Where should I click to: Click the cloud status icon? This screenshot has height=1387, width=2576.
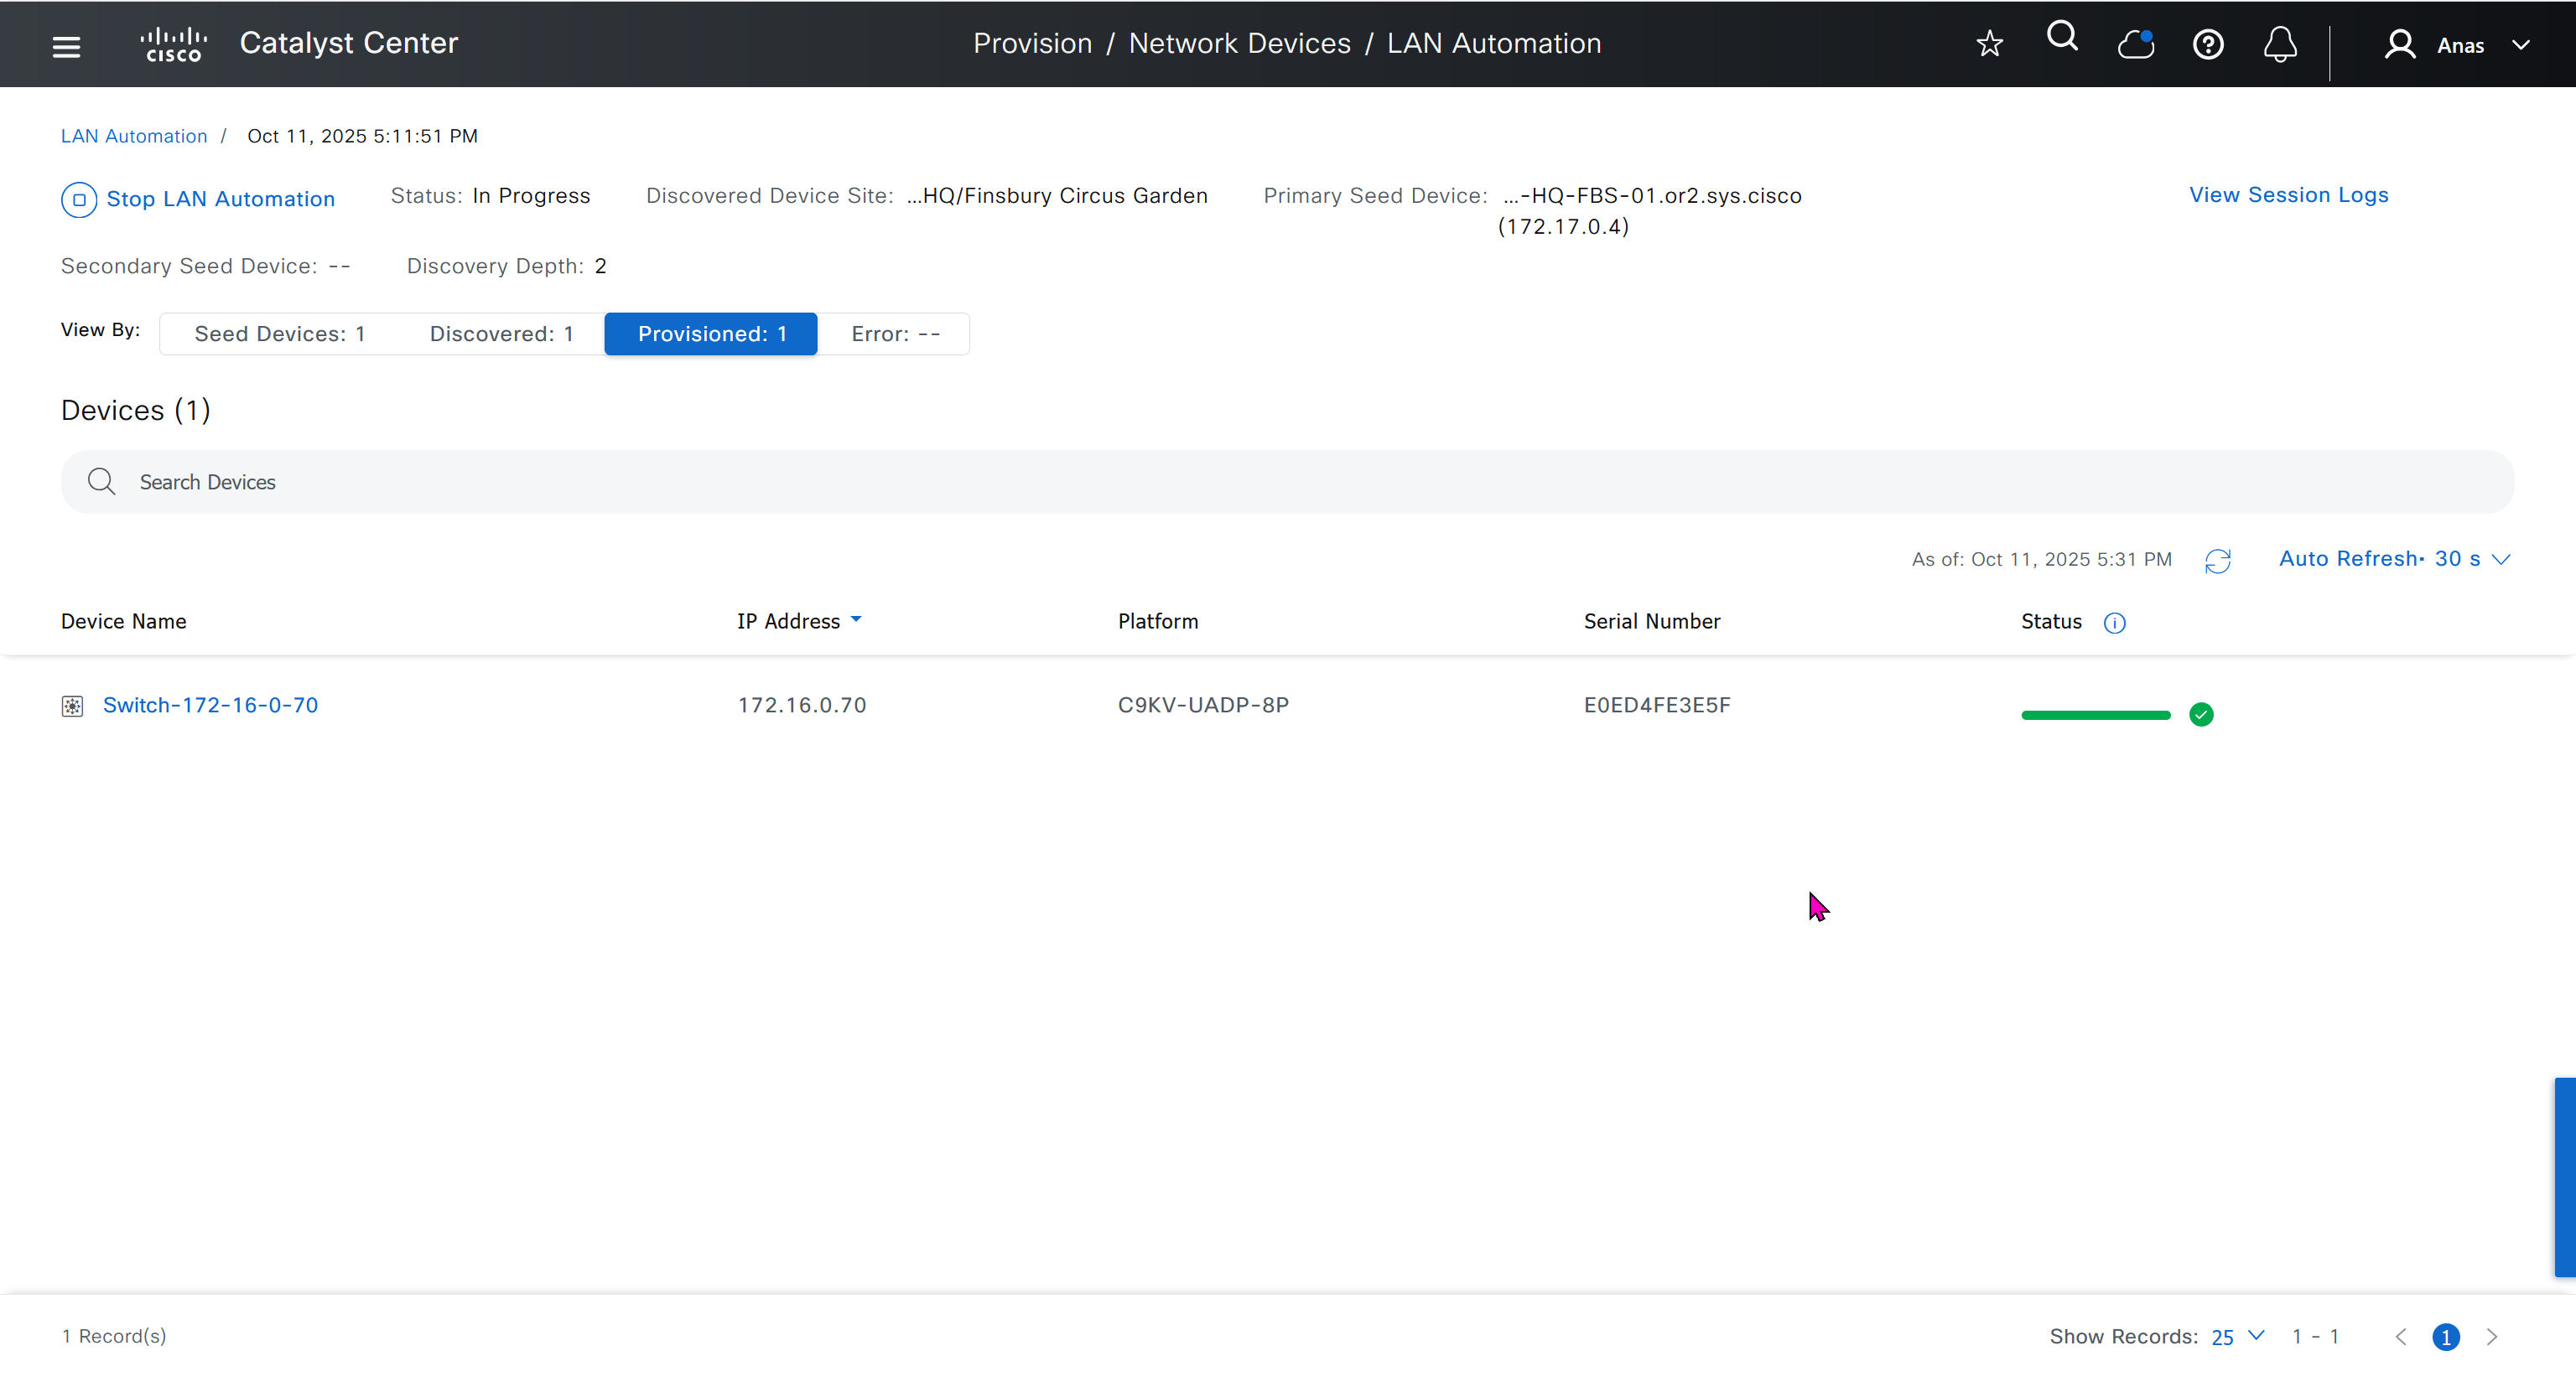[x=2135, y=44]
